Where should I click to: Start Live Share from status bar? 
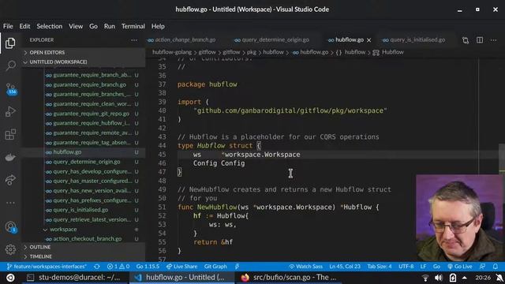(x=181, y=267)
